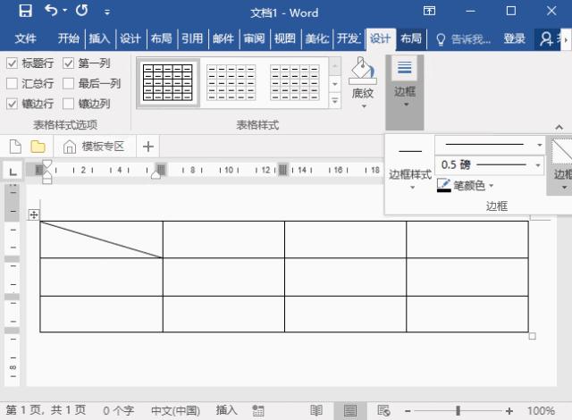572x420 pixels.
Task: Click the zoom out minus button
Action: [x=408, y=411]
